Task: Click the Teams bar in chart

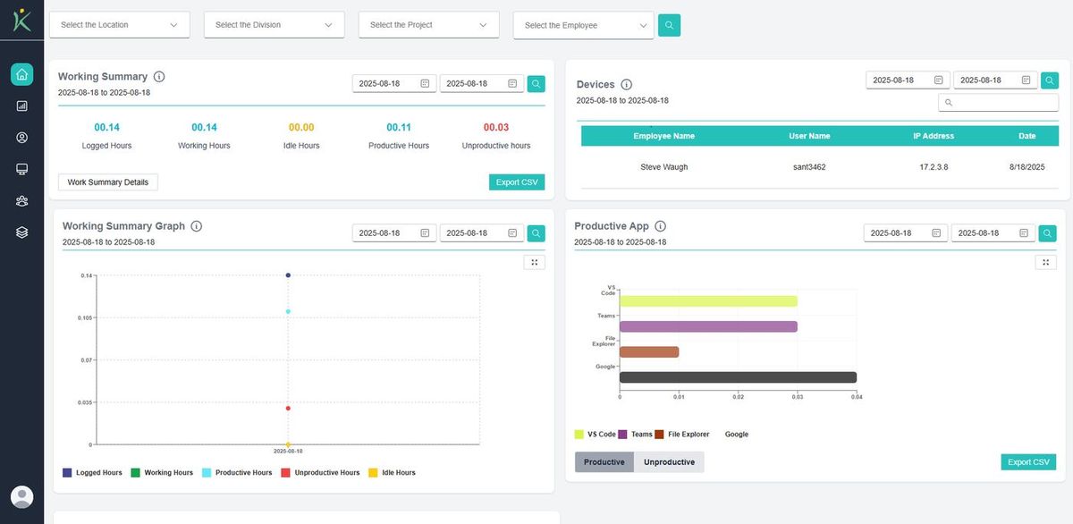Action: pos(708,327)
